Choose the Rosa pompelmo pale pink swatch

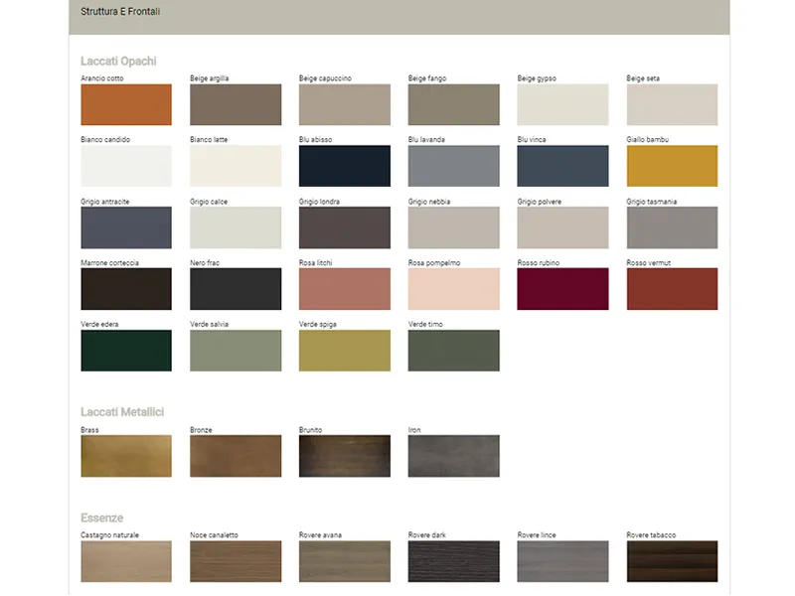click(x=453, y=289)
